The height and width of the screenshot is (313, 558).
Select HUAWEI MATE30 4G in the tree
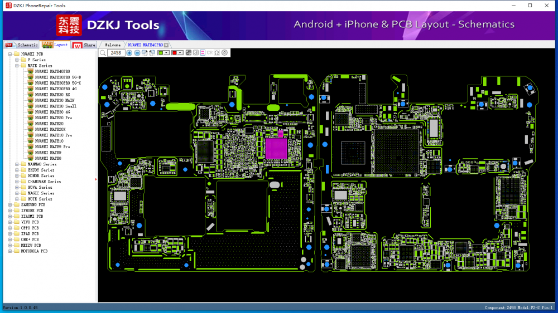pyautogui.click(x=52, y=112)
